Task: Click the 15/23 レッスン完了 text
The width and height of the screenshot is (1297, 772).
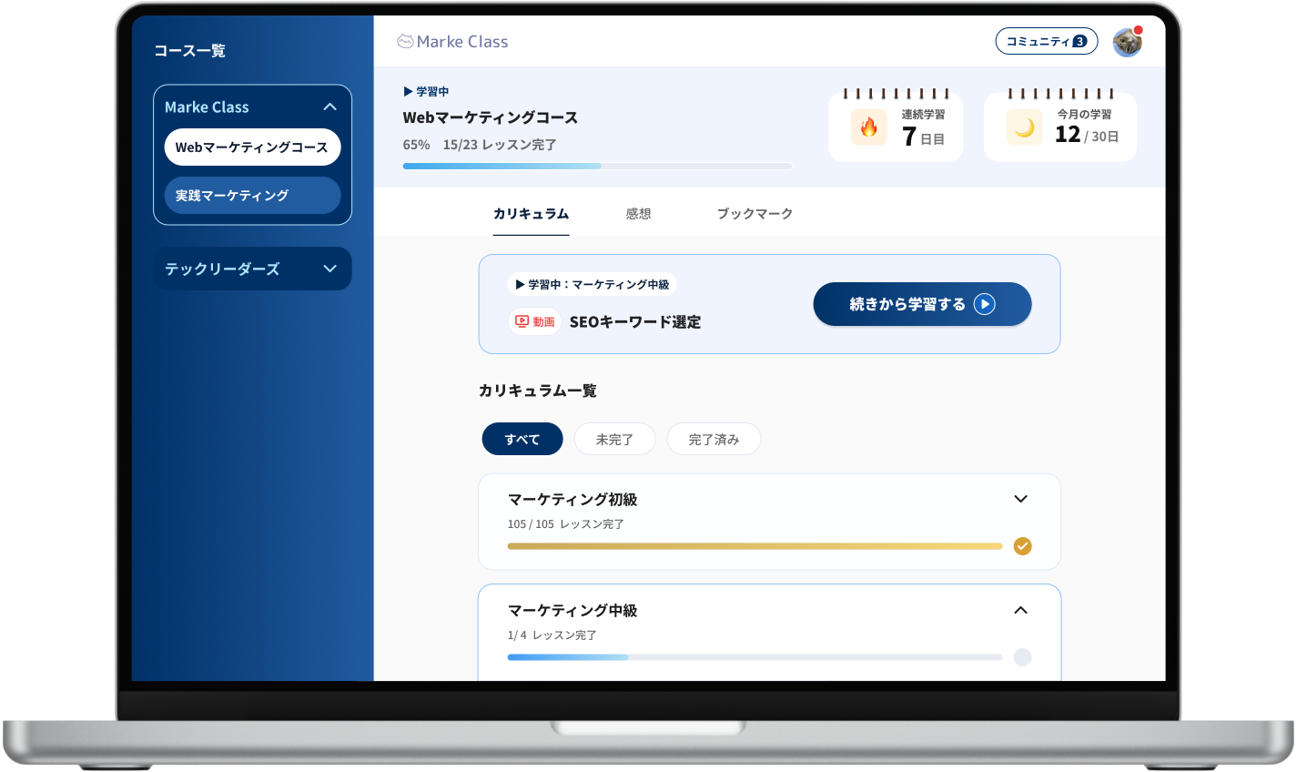Action: click(x=500, y=145)
